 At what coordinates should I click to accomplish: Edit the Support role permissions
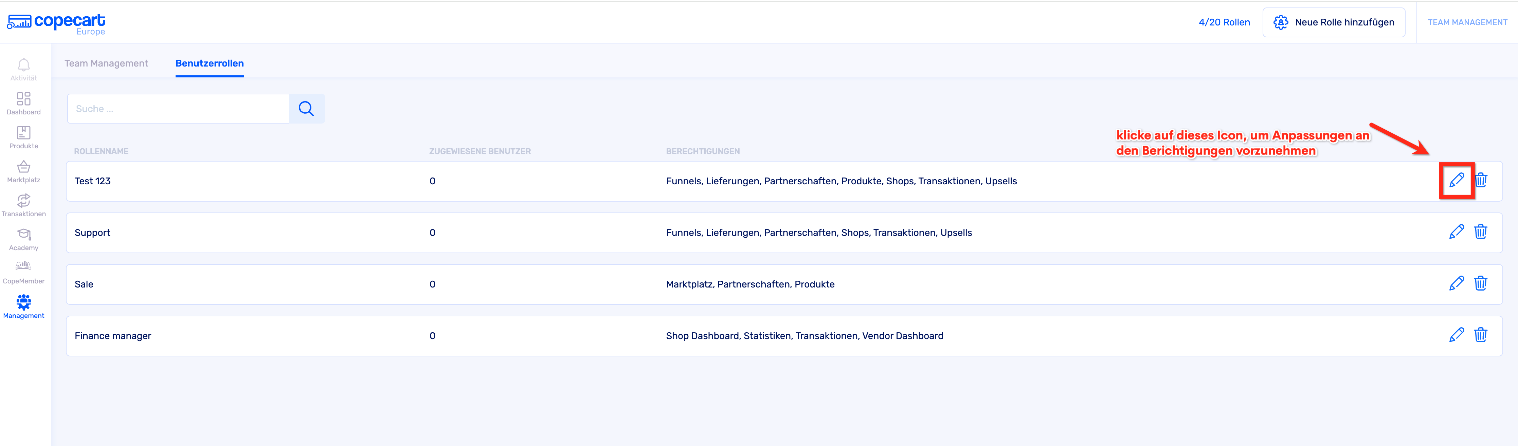point(1456,232)
